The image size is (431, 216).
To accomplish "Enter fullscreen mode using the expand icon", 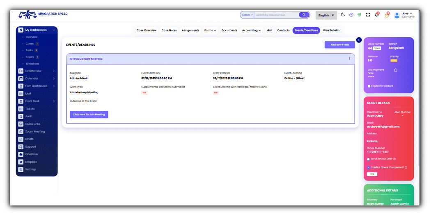I will point(368,15).
